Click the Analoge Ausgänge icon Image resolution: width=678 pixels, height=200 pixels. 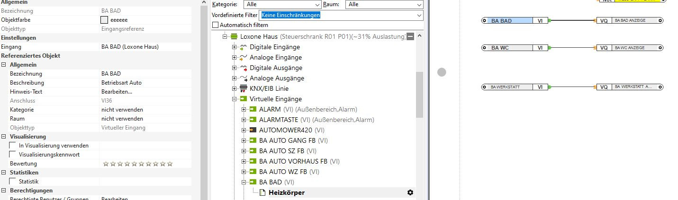click(244, 78)
